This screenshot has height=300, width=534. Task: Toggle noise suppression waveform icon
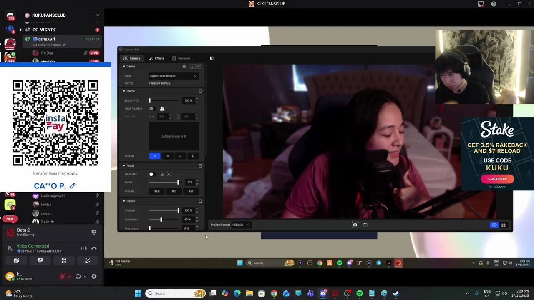coord(84,248)
